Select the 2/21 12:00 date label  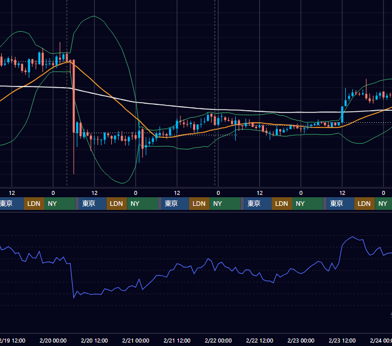click(x=177, y=340)
